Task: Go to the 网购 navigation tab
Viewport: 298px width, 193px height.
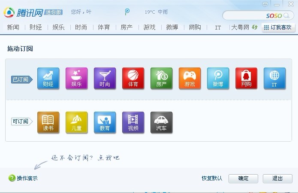Action: point(195,27)
